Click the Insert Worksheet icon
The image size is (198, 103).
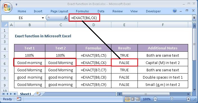(39, 94)
